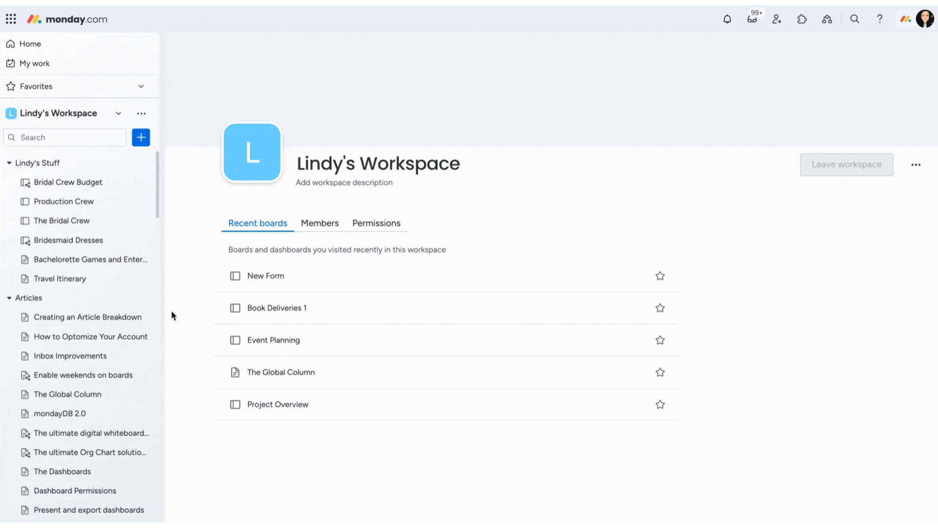Screen dimensions: 938x528
Task: Star the Project Overview board
Action: 660,405
